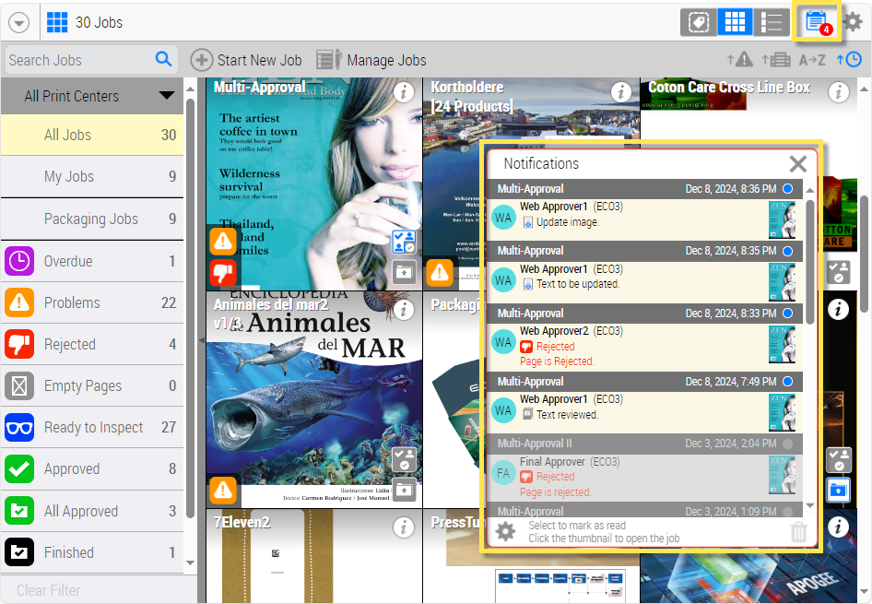Filter by Empty Pages

tap(92, 386)
